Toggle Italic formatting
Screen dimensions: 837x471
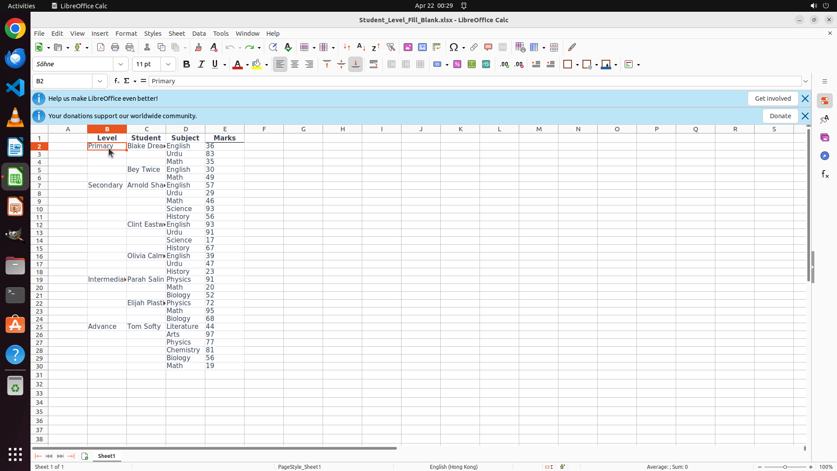pos(201,65)
